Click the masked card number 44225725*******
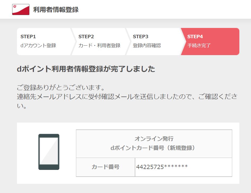 (162, 167)
